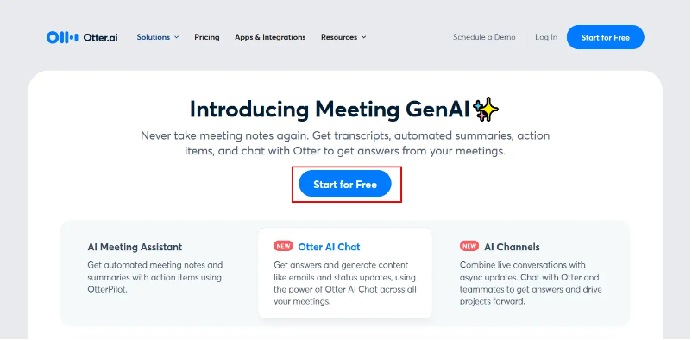692x340 pixels.
Task: Expand the Solutions dropdown chevron
Action: pos(177,37)
